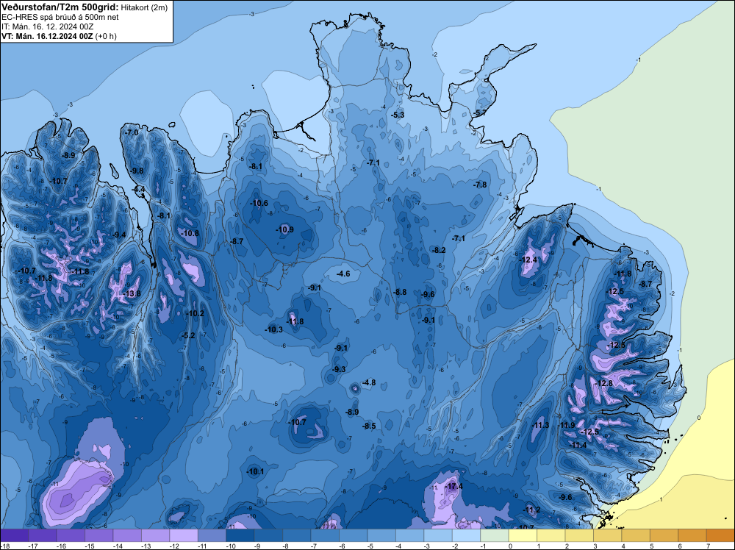
Task: Click the -10 color swatch in the legend
Action: coord(240,535)
